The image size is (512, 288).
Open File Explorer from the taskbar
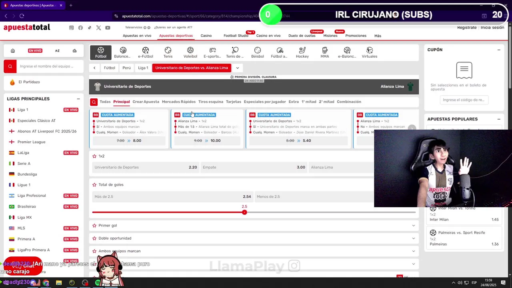[59, 283]
